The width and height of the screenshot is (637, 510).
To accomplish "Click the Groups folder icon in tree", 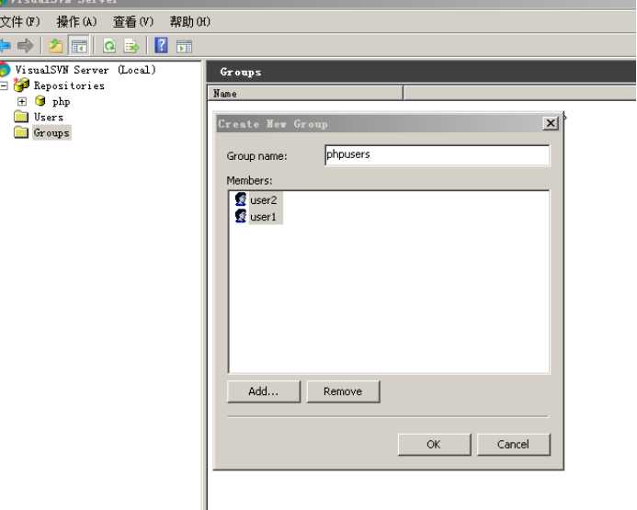I will (x=21, y=132).
